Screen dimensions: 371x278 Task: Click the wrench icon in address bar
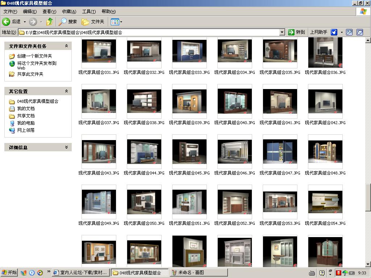349,32
